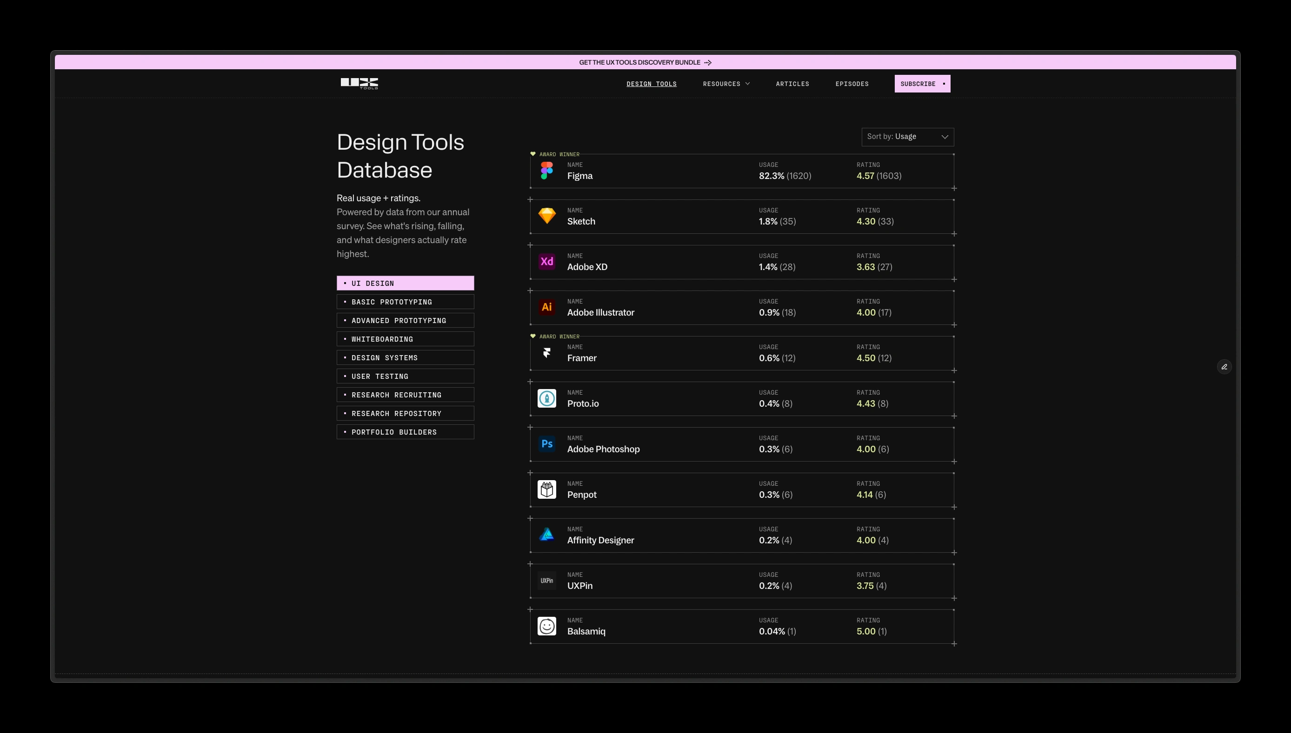
Task: Click the Adobe Photoshop Ps icon
Action: click(546, 444)
